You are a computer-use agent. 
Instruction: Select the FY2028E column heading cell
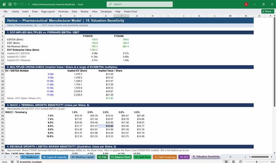click(121, 36)
